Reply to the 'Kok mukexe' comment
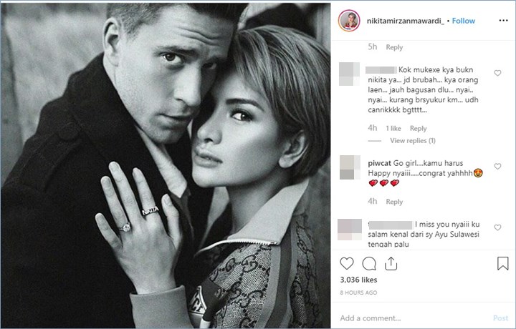Screen dimensions: 516x329 (x=418, y=129)
